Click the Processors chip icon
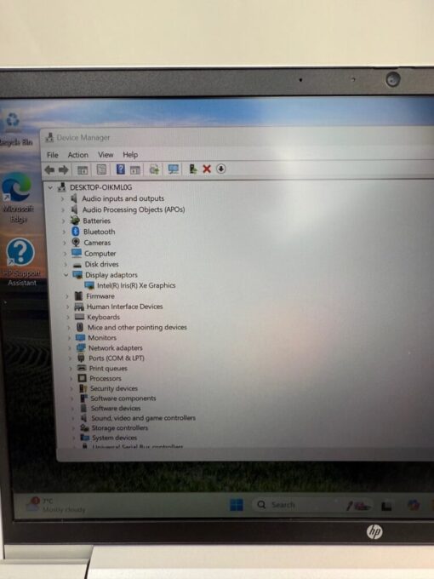 click(x=83, y=378)
